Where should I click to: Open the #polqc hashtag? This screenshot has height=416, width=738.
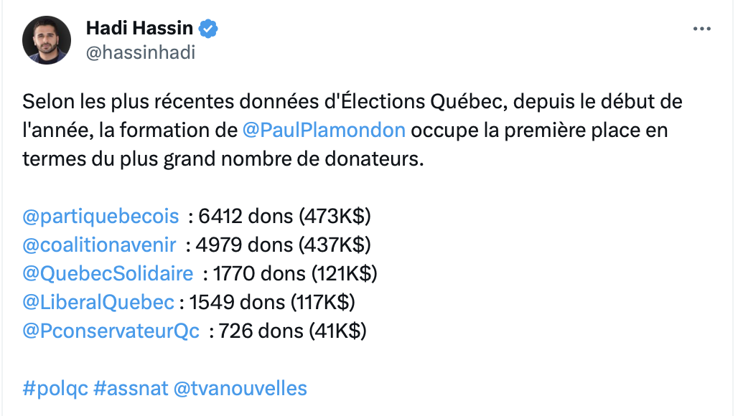[x=55, y=389]
